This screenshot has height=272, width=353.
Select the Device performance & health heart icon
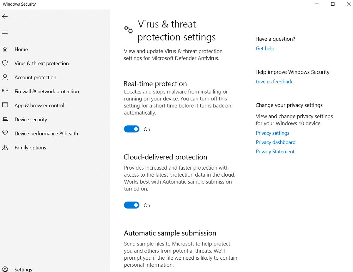click(x=5, y=133)
